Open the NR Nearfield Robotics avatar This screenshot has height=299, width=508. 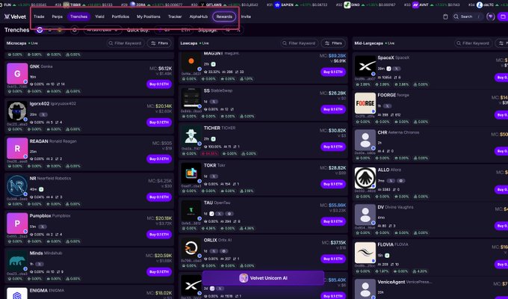click(x=17, y=186)
